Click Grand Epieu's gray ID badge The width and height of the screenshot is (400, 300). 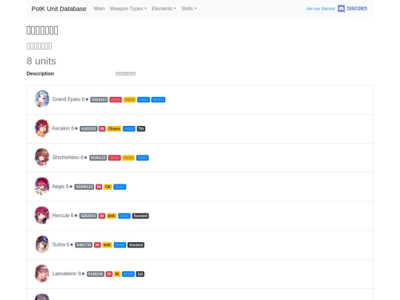[x=99, y=100]
